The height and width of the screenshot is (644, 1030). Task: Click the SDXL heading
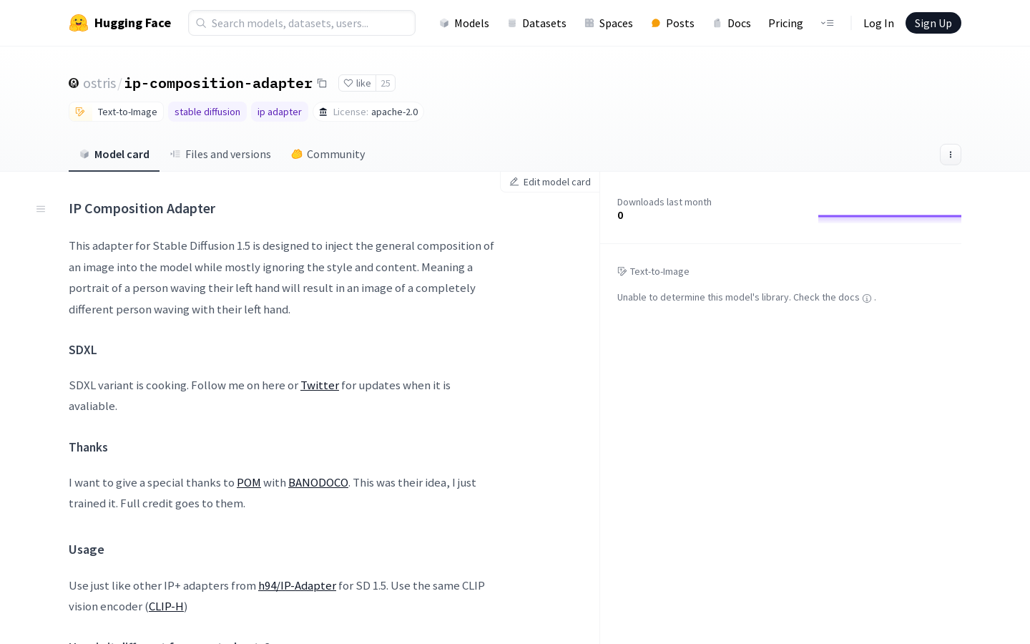[x=83, y=350]
